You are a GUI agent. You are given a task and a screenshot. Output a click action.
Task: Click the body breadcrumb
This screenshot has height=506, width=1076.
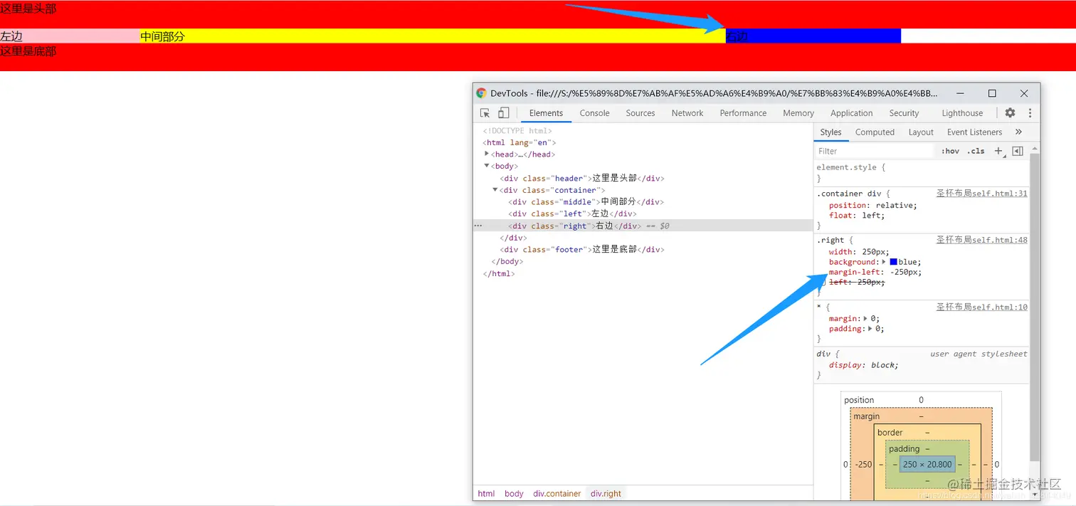tap(514, 493)
